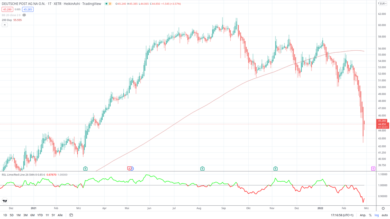The width and height of the screenshot is (390, 219).
Task: Click the blue buy price 45.285 button
Action: tap(28, 9)
